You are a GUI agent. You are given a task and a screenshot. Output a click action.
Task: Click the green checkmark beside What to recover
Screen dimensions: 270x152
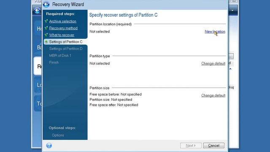click(46, 35)
